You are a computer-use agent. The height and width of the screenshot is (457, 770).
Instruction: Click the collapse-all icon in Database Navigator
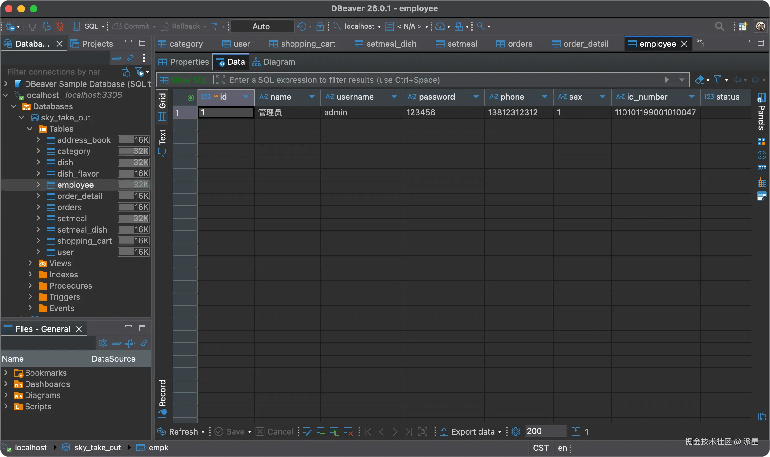(116, 58)
